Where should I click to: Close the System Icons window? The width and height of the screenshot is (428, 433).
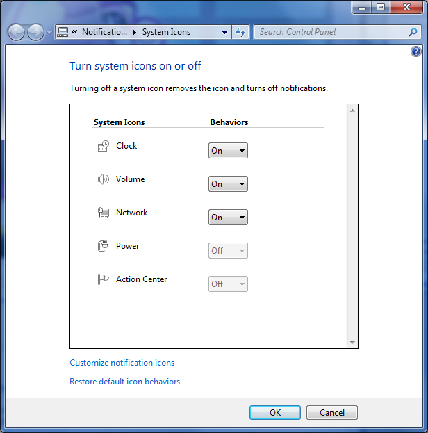tap(406, 7)
